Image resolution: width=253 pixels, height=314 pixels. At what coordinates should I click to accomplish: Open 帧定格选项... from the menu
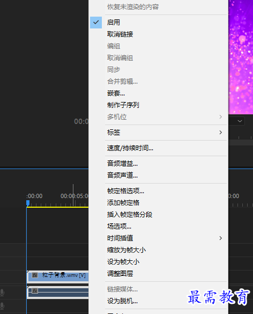(158, 191)
